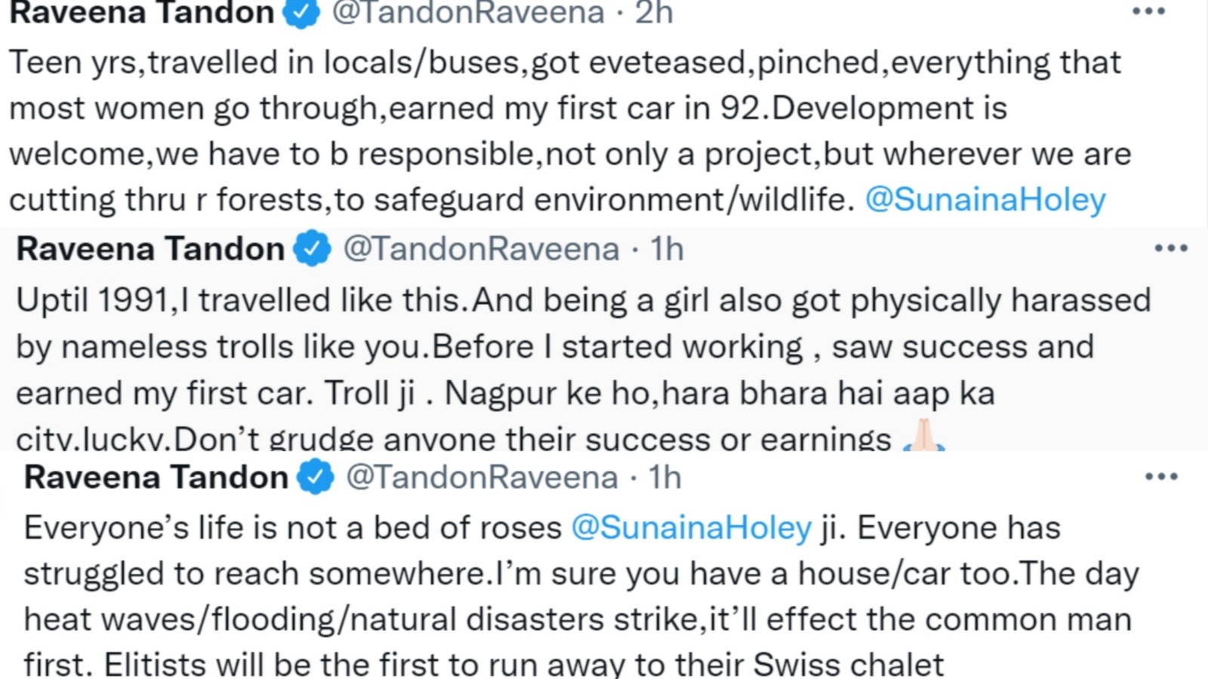Open Raveena Tandon name on 'Everyone's life' tweet
Image resolution: width=1208 pixels, height=679 pixels.
156,478
